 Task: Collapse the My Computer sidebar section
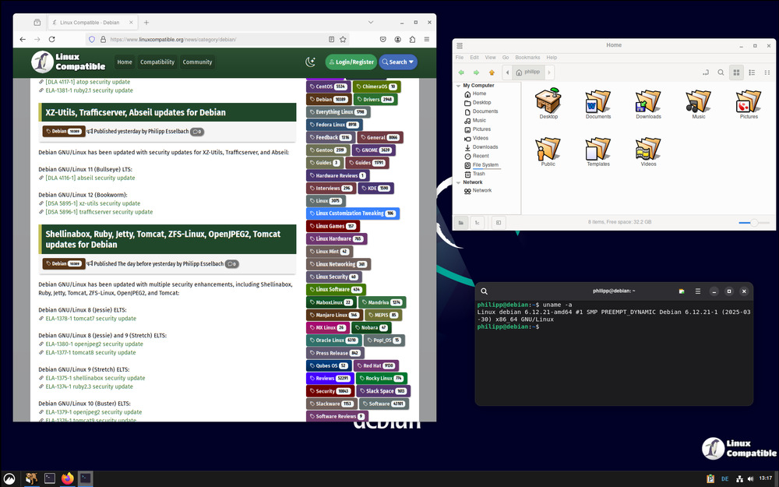click(458, 86)
